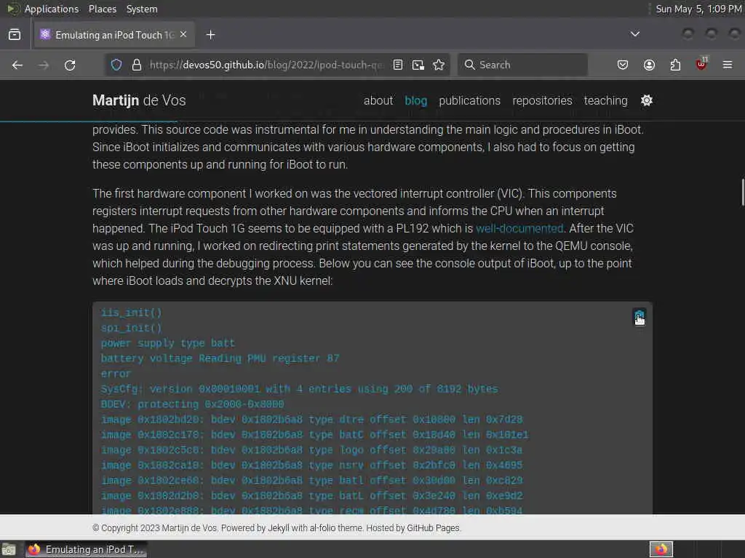Click the 'SysCfg: version' console line
745x558 pixels.
point(299,389)
